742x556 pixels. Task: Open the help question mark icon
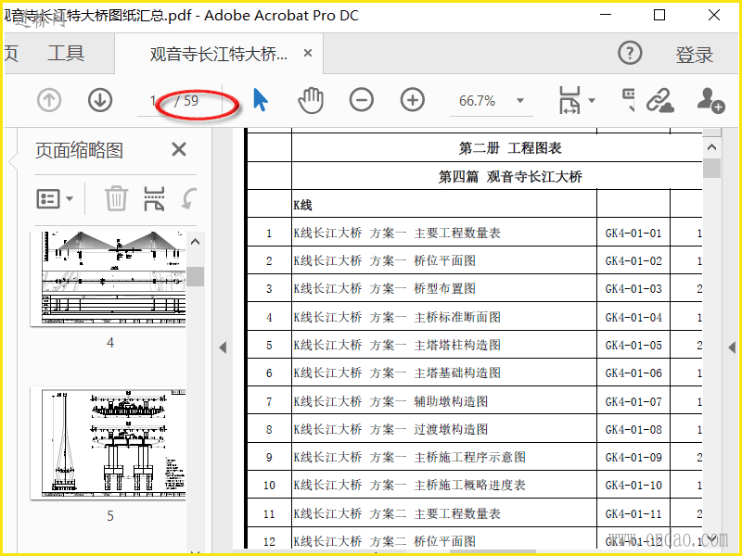click(x=630, y=53)
